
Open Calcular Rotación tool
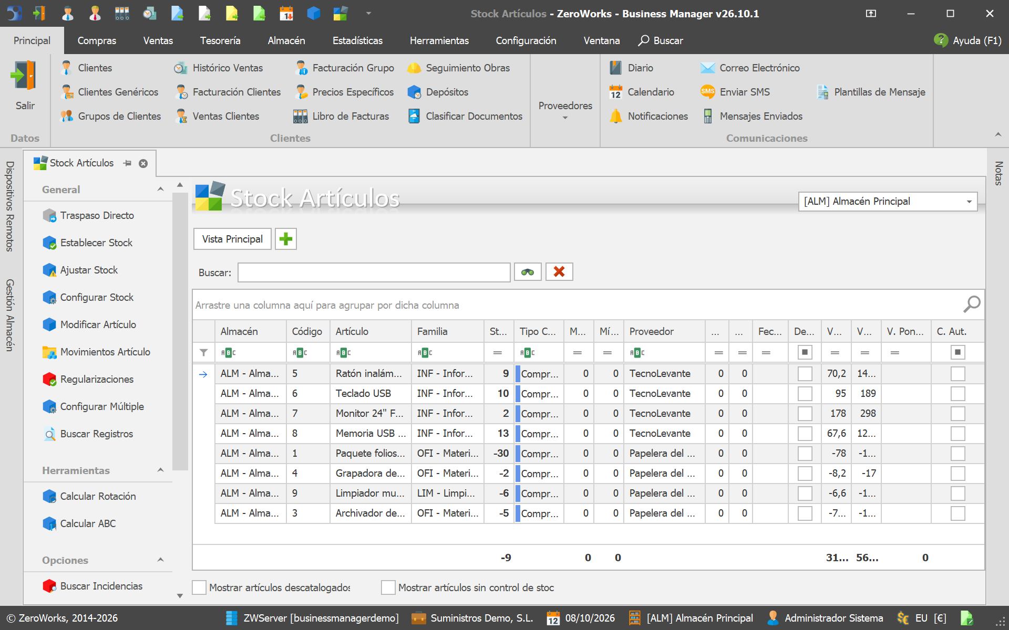(89, 496)
